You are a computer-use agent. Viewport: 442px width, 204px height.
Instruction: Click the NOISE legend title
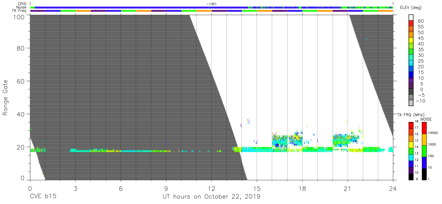[x=426, y=119]
